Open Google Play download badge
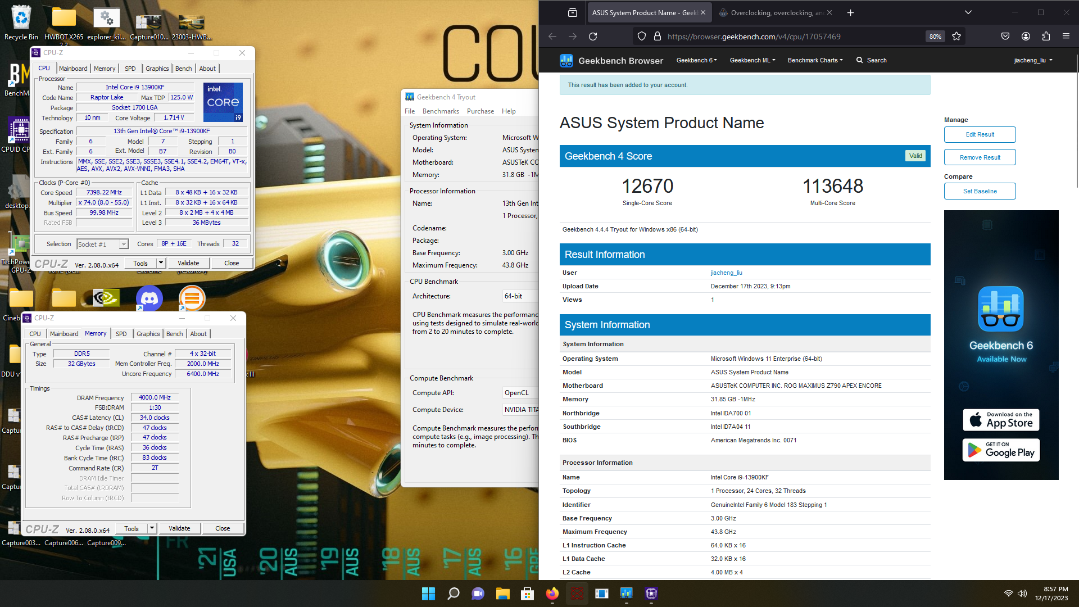The width and height of the screenshot is (1079, 607). coord(1001,450)
